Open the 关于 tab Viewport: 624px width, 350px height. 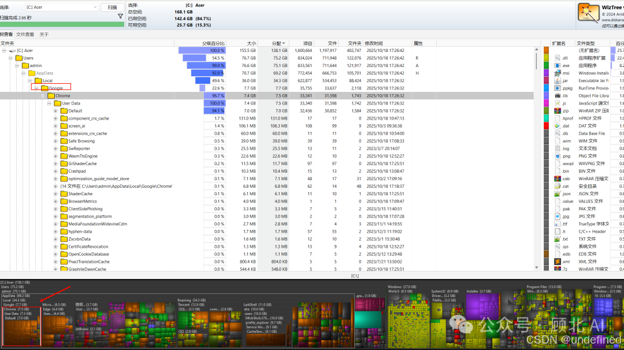click(44, 35)
